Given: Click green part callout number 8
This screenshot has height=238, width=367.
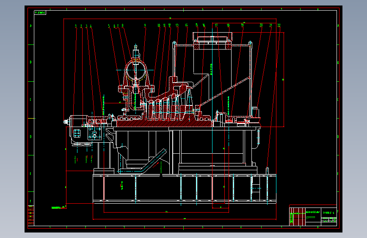Looking at the screenshot, I should point(122,25).
